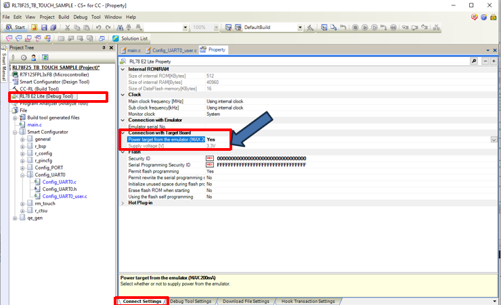The image size is (501, 305).
Task: Select Smart Configurator (Design Tool) node
Action: coord(54,82)
